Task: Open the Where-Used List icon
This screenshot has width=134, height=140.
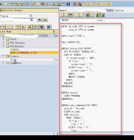Action: (x=47, y=4)
